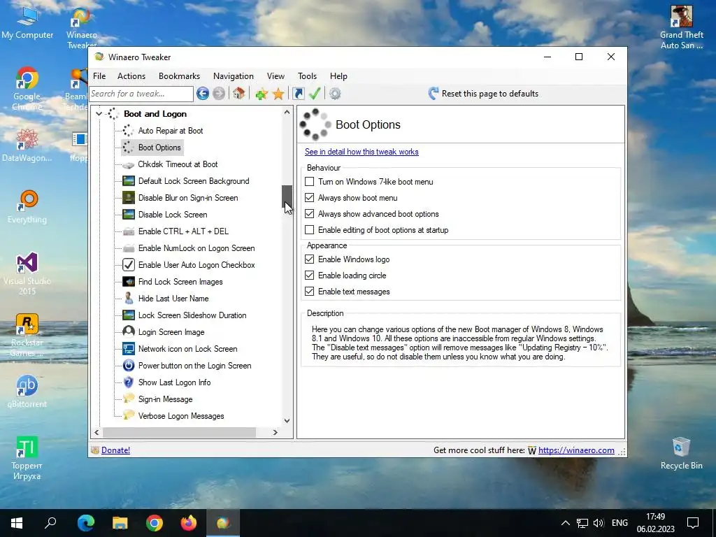Screen dimensions: 716x537
Task: Click the Recycle Bin desktop icon
Action: 681,452
